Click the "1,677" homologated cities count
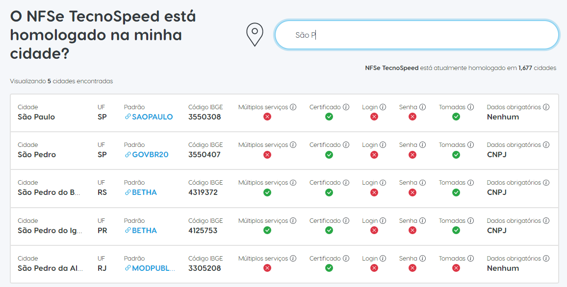567x287 pixels. 525,68
